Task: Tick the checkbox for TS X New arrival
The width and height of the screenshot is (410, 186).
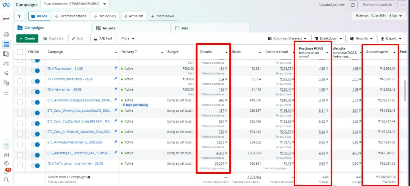Action: coord(20,92)
